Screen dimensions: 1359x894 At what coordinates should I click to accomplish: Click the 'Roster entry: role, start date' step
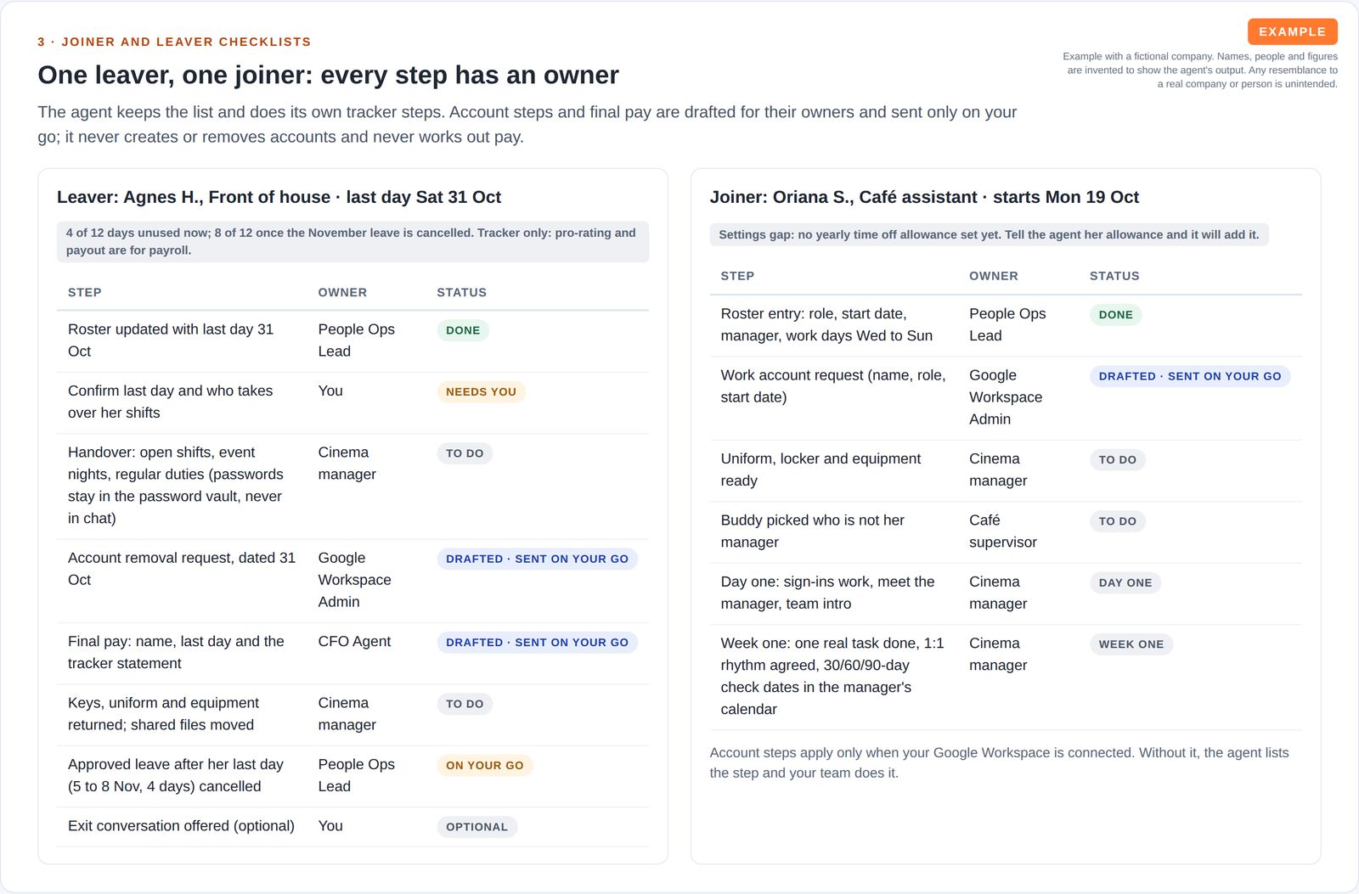click(826, 325)
